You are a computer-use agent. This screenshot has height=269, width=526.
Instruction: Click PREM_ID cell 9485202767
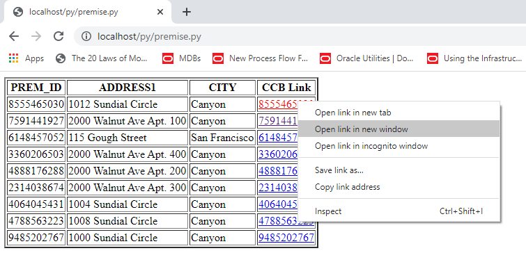pyautogui.click(x=36, y=238)
